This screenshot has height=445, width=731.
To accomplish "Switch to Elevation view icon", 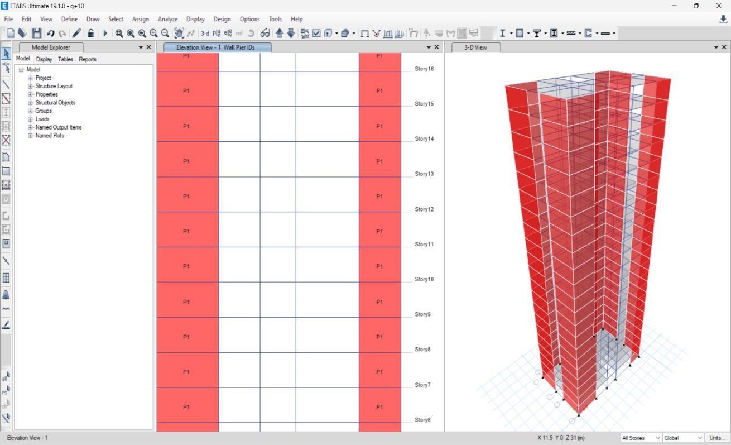I will (x=228, y=34).
